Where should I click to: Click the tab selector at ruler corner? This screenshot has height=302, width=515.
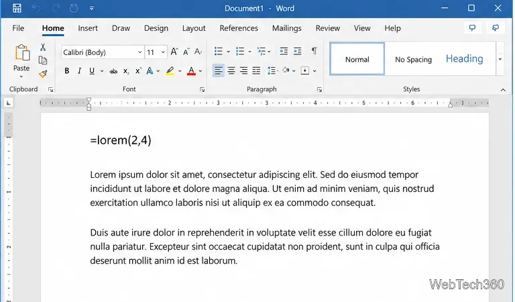[x=8, y=103]
